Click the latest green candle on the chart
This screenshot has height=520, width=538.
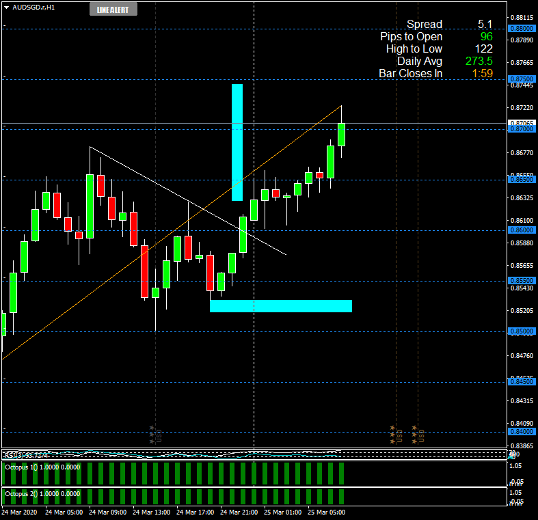(341, 135)
